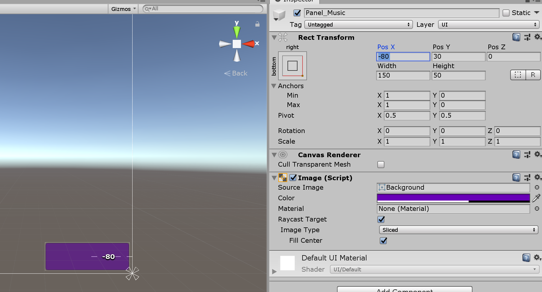
Task: Open the Rect Transform settings gear
Action: pyautogui.click(x=538, y=37)
